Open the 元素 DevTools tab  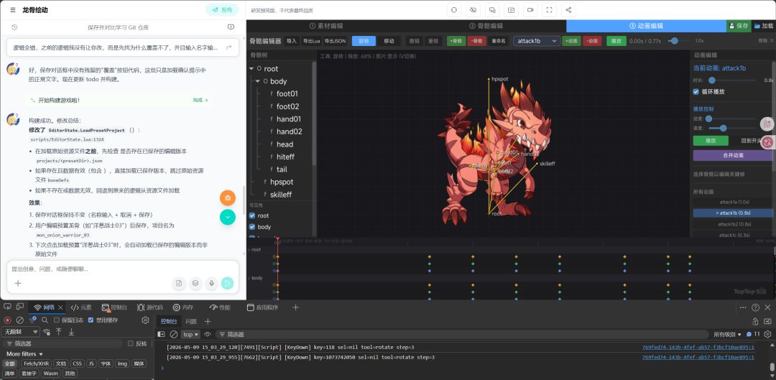pos(82,307)
